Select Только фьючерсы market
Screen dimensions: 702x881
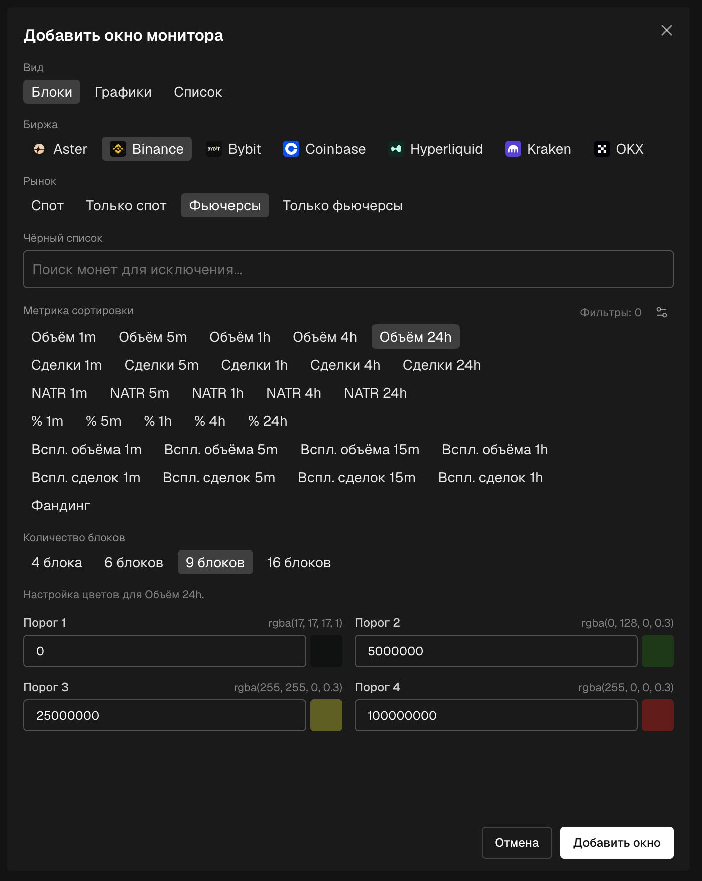[x=342, y=206]
